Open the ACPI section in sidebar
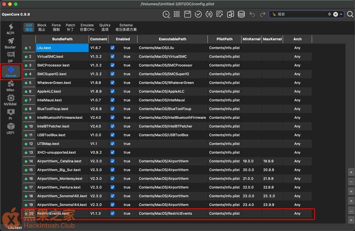 [11, 29]
